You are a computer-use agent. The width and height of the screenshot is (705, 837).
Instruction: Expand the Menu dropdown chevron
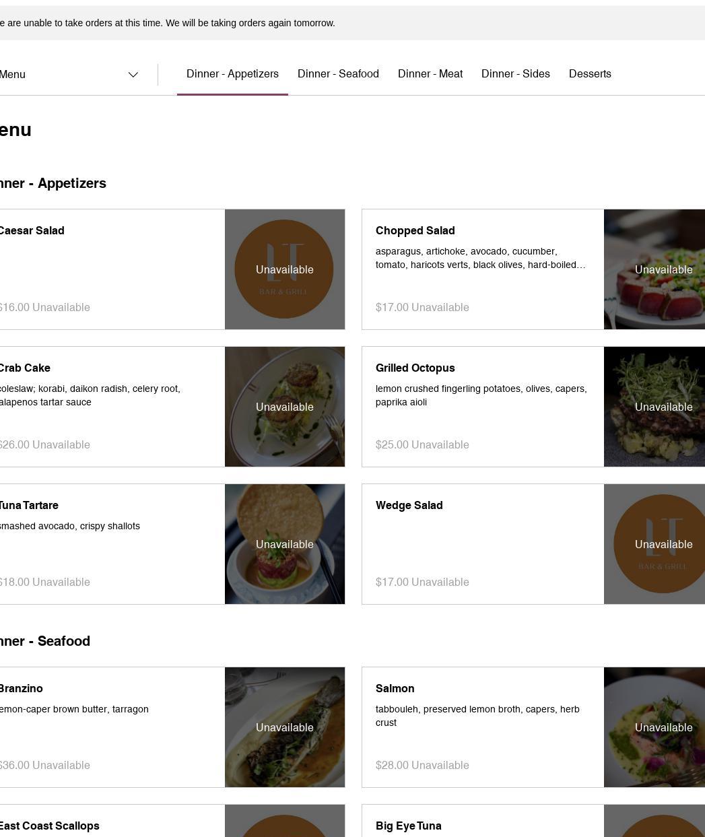(x=133, y=75)
